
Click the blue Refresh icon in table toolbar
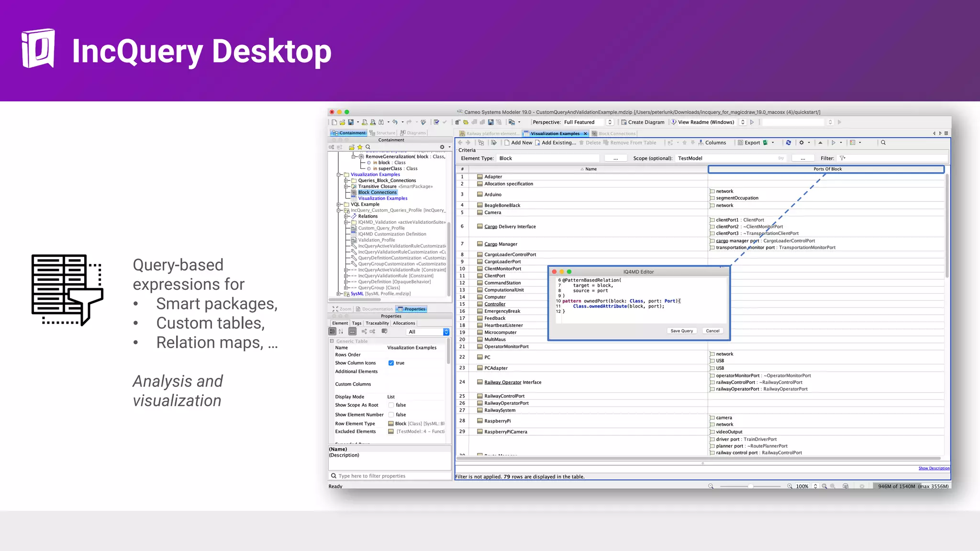tap(788, 143)
